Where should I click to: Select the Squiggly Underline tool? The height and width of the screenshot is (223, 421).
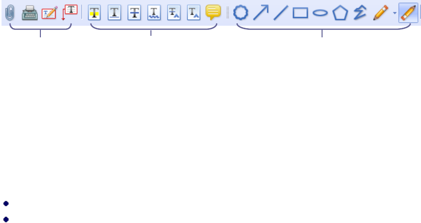pyautogui.click(x=154, y=13)
